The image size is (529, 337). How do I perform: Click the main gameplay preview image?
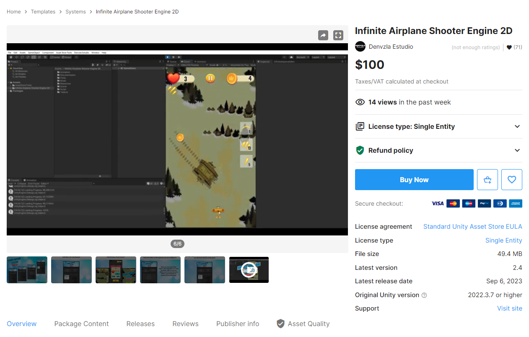(x=177, y=139)
